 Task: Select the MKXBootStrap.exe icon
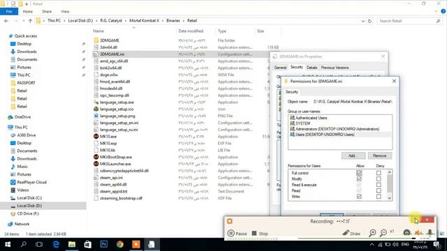[x=96, y=157]
